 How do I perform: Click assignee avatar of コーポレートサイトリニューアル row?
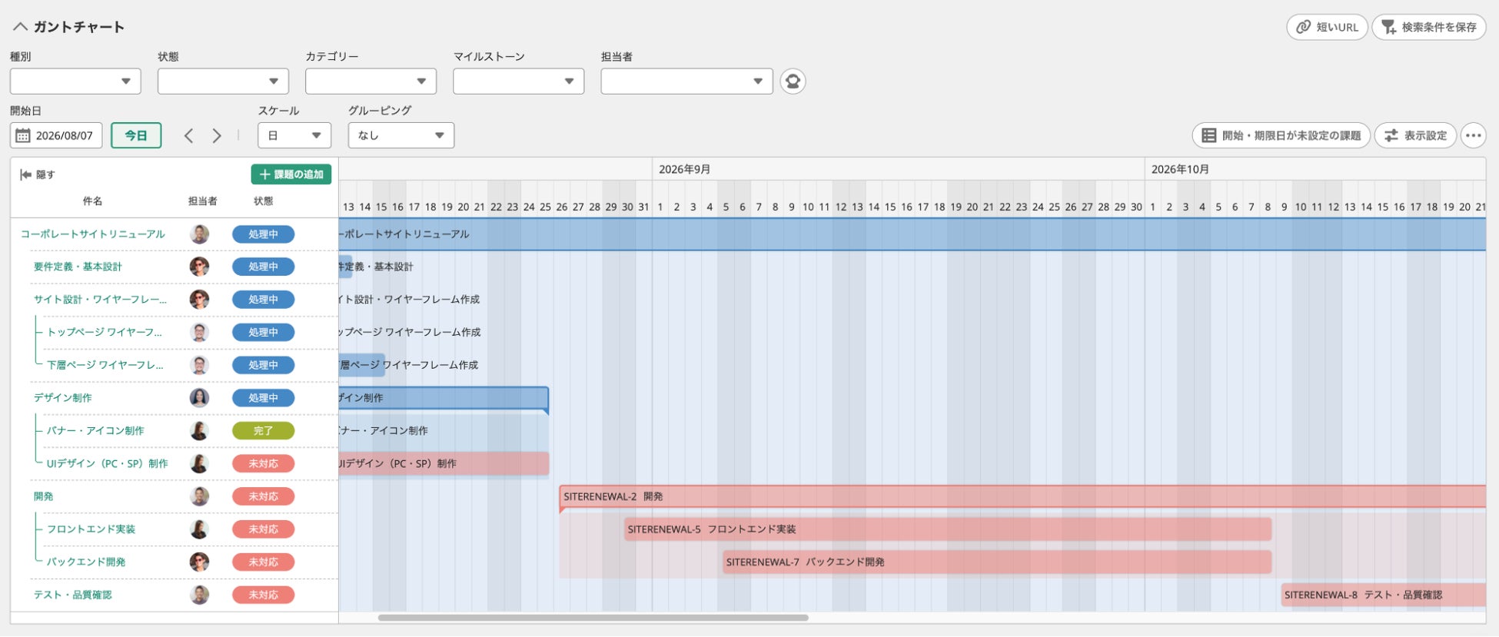pos(199,234)
